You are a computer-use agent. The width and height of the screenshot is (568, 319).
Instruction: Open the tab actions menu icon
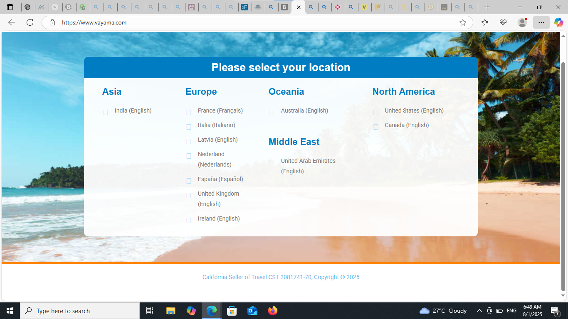pos(10,7)
